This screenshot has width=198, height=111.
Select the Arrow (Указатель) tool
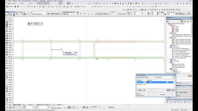pos(9,15)
